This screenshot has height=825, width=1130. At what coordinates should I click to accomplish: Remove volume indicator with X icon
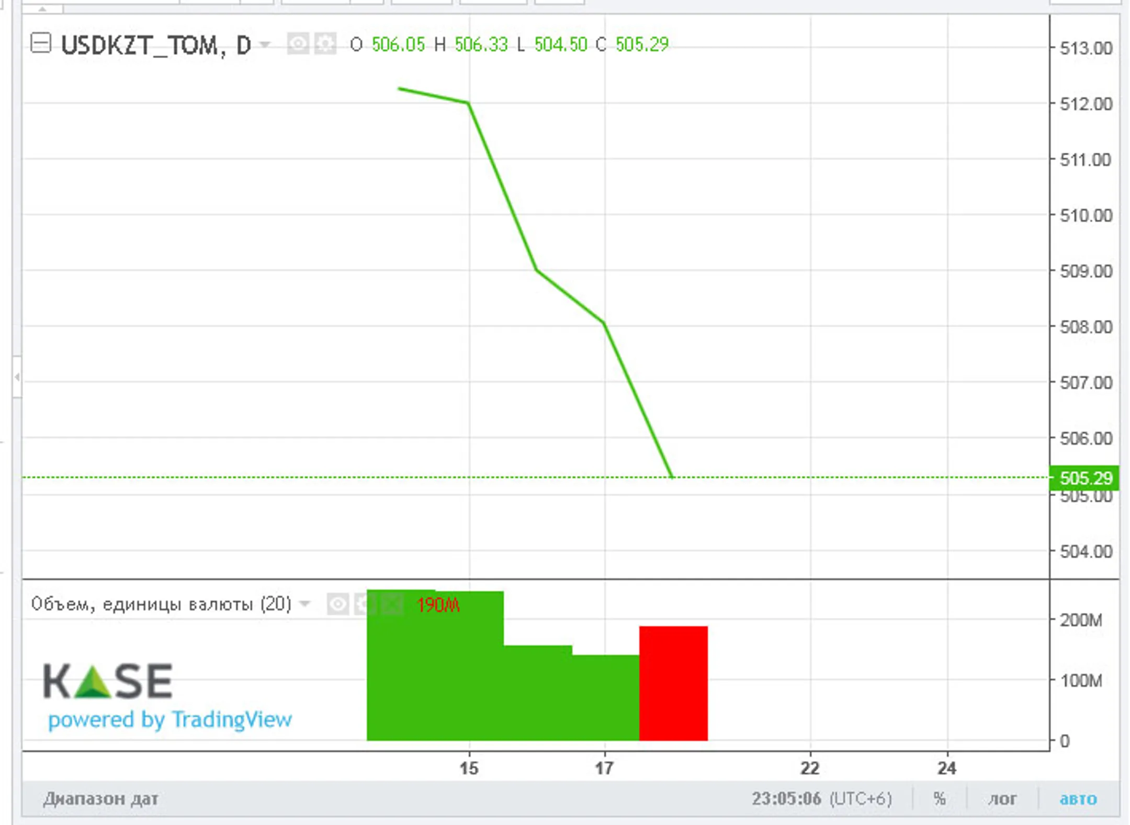[392, 604]
